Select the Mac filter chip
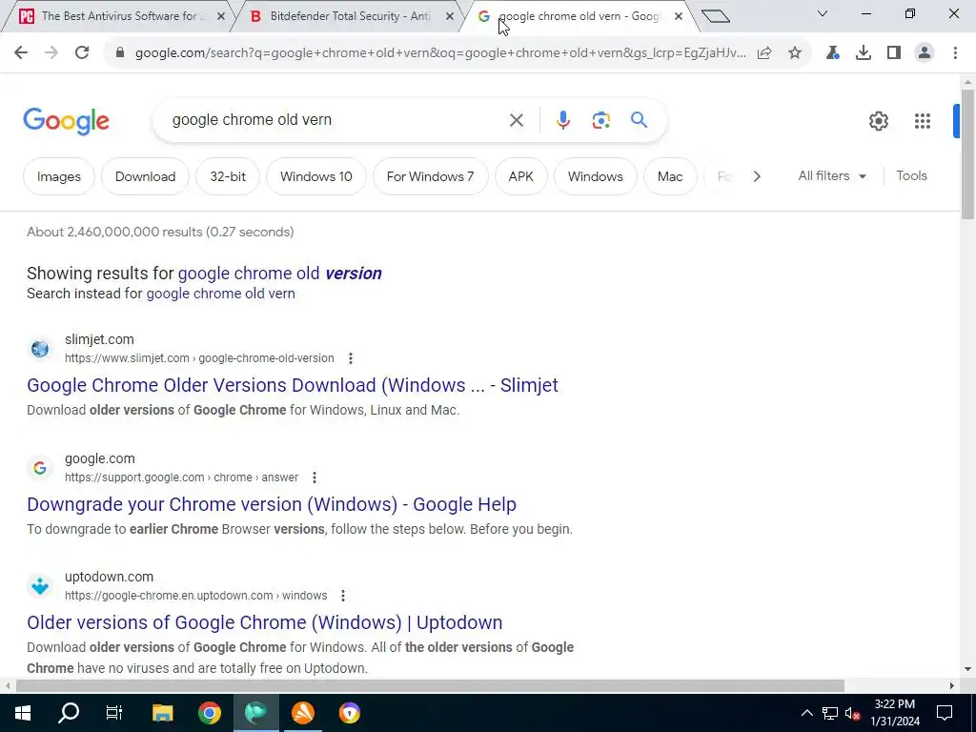The height and width of the screenshot is (732, 976). [670, 176]
